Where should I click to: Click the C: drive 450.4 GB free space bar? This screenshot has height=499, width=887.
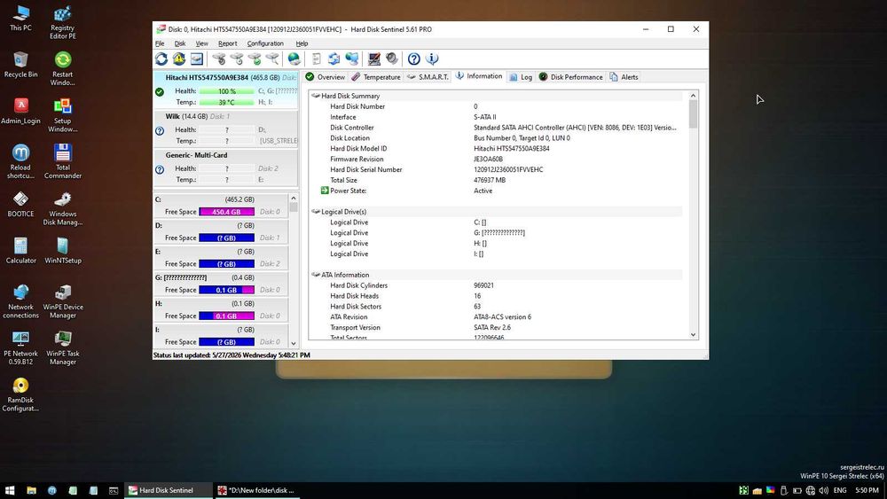point(226,212)
